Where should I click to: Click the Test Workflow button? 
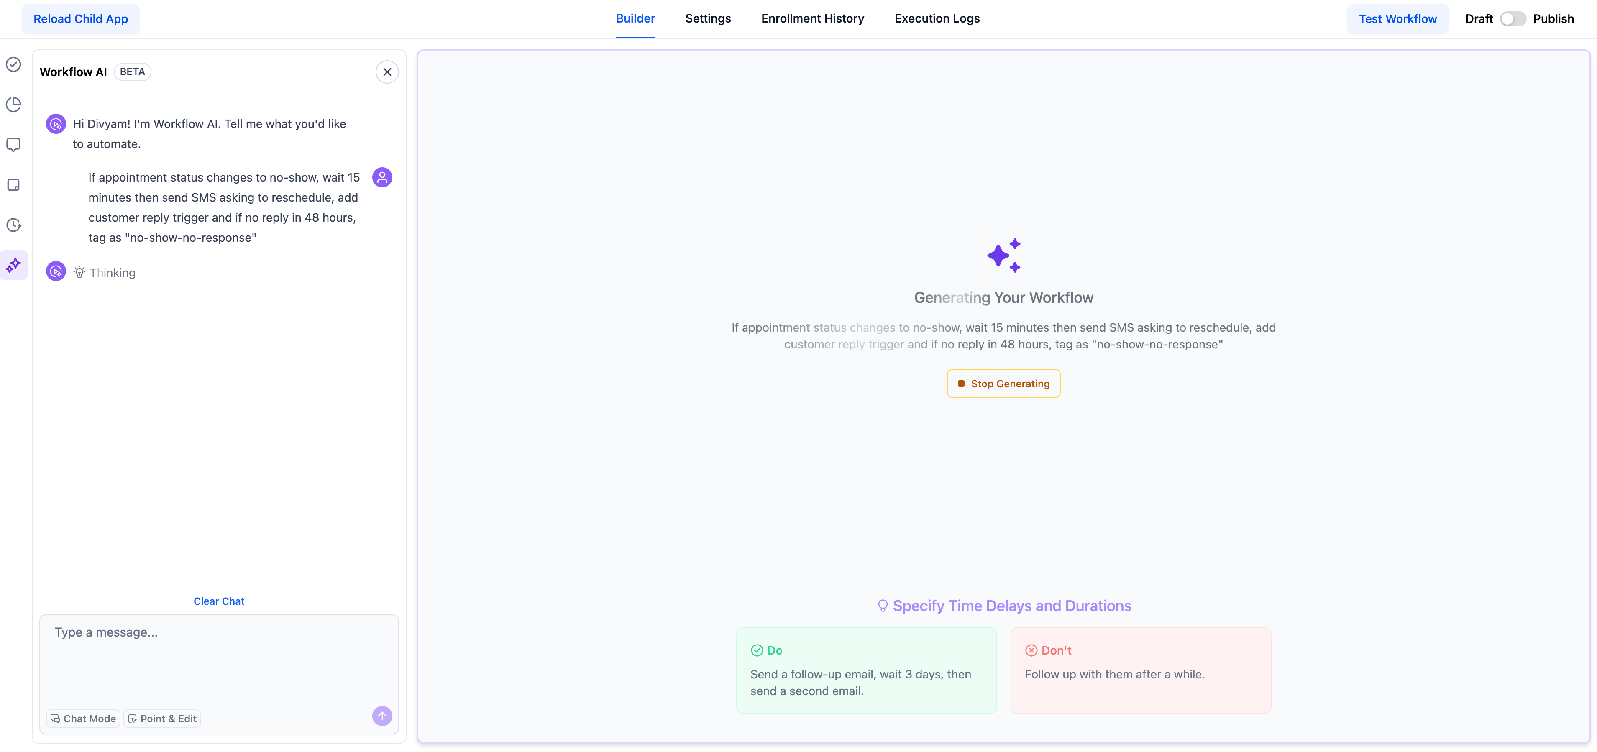pyautogui.click(x=1397, y=18)
